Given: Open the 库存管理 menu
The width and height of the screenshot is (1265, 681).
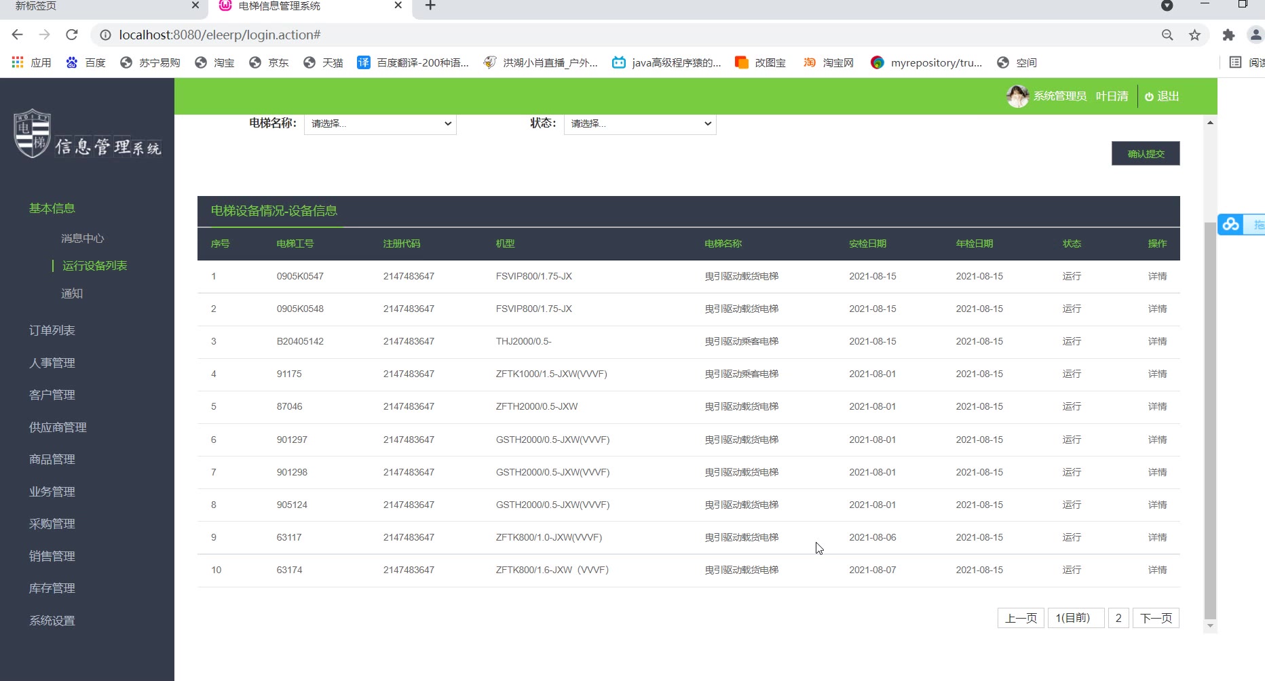Looking at the screenshot, I should [x=52, y=588].
